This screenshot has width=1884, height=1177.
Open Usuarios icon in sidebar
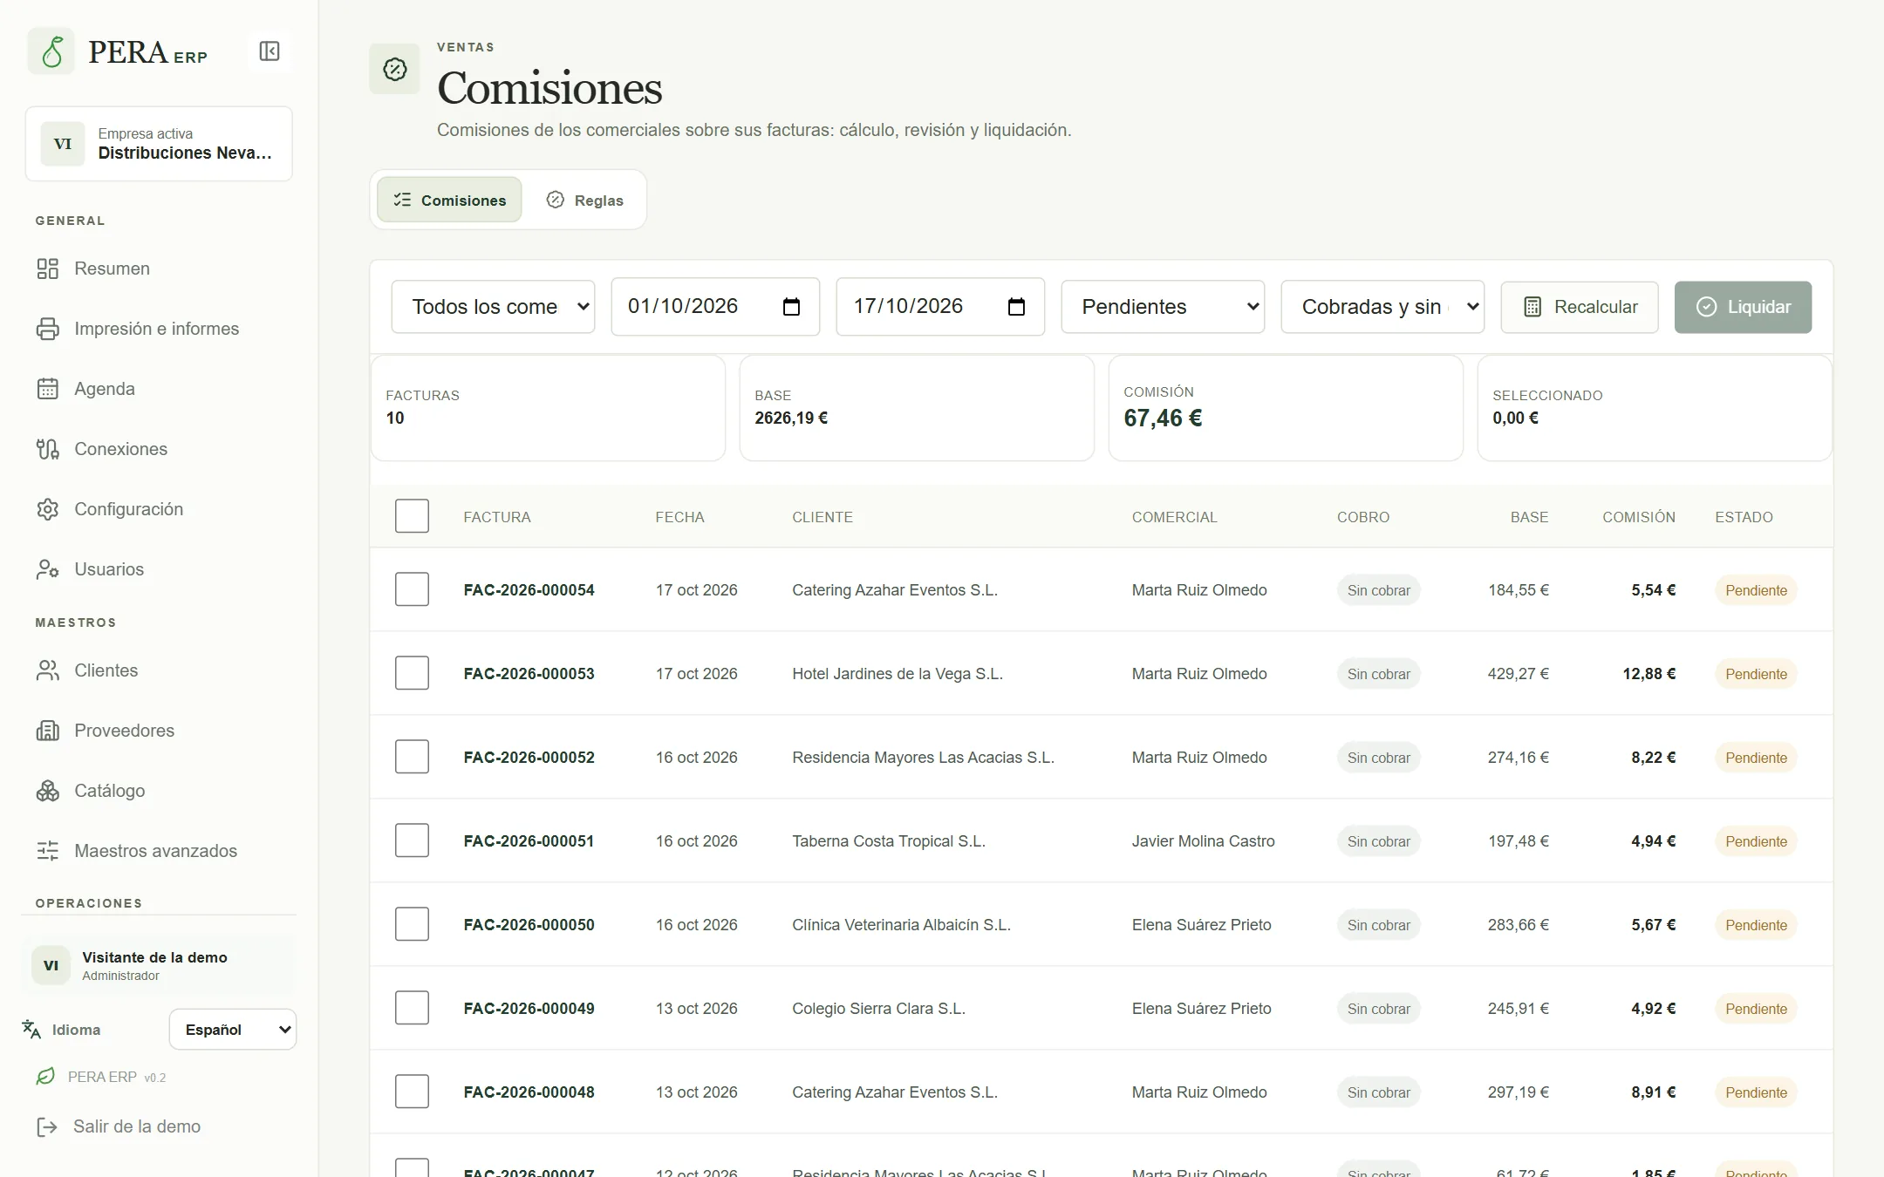[48, 569]
